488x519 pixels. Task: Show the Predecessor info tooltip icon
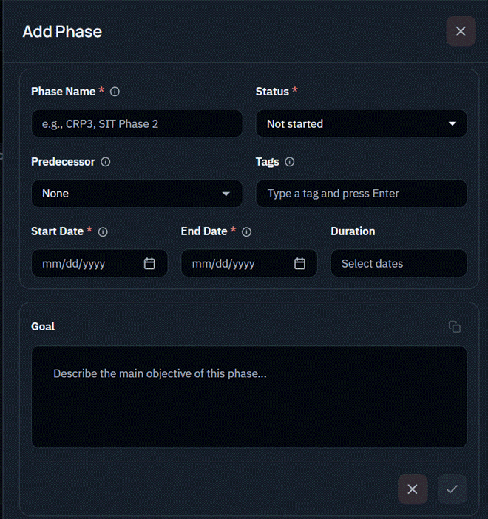[106, 162]
